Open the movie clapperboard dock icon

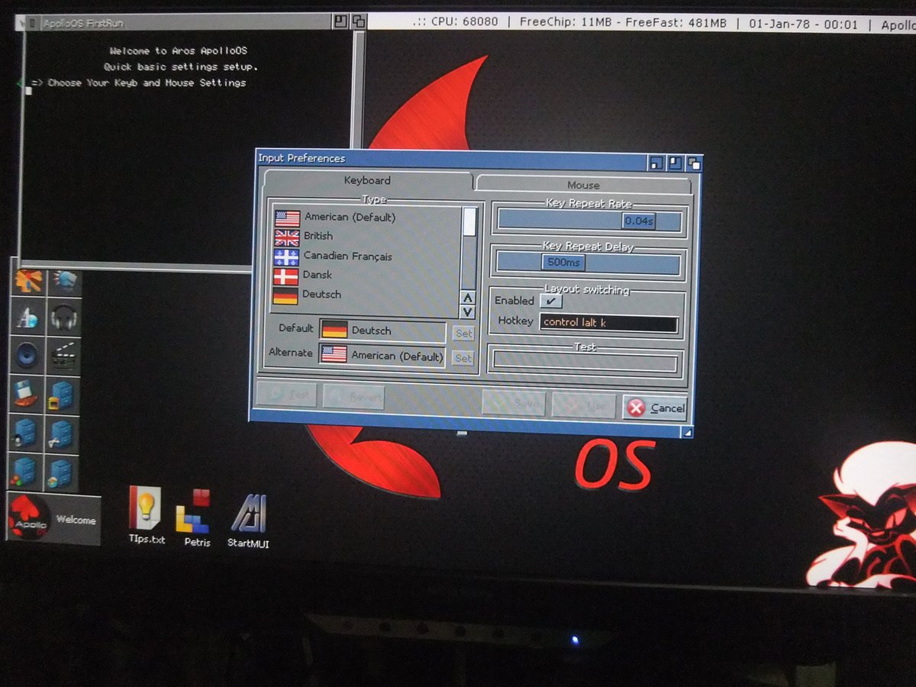click(x=63, y=356)
